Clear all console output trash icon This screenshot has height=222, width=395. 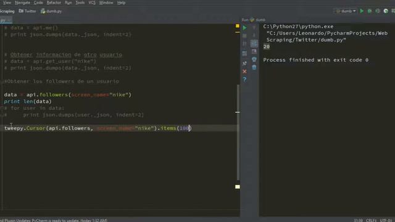[254, 67]
